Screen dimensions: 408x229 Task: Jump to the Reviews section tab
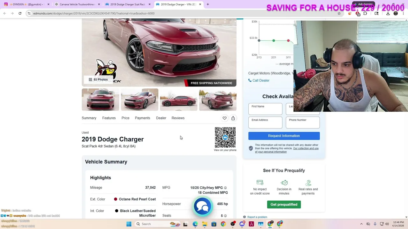pos(178,118)
